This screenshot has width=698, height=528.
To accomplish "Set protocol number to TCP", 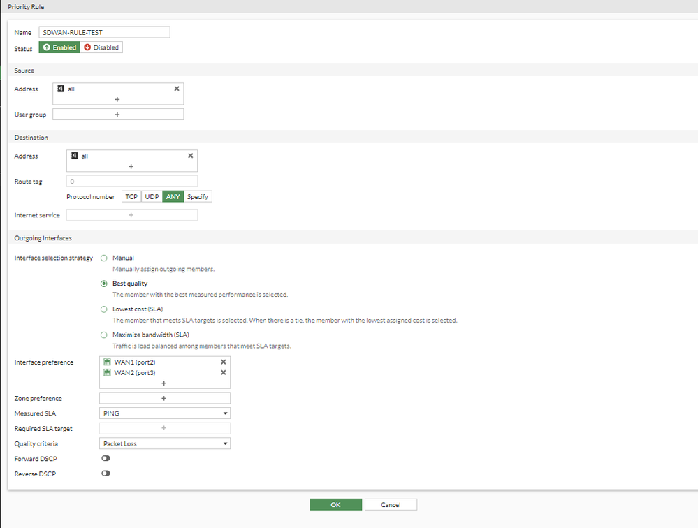I will click(x=131, y=197).
